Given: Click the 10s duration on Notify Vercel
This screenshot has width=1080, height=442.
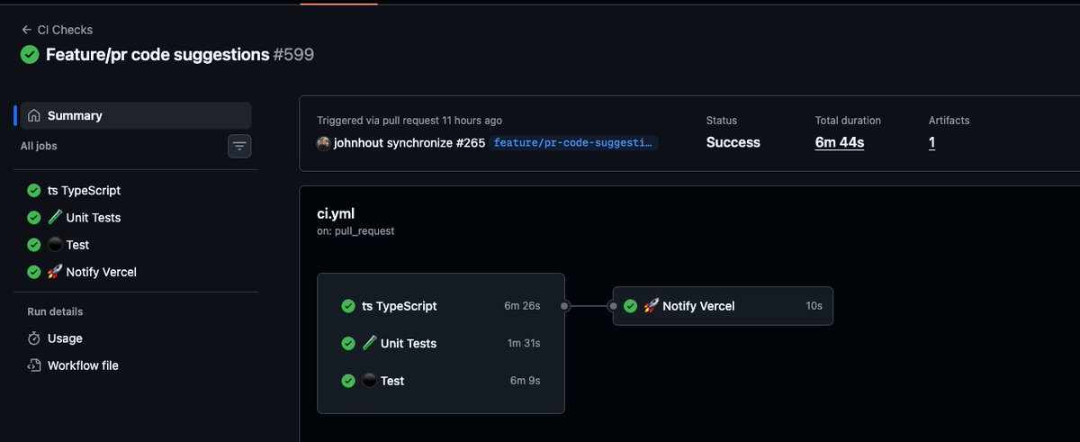Looking at the screenshot, I should [x=814, y=306].
